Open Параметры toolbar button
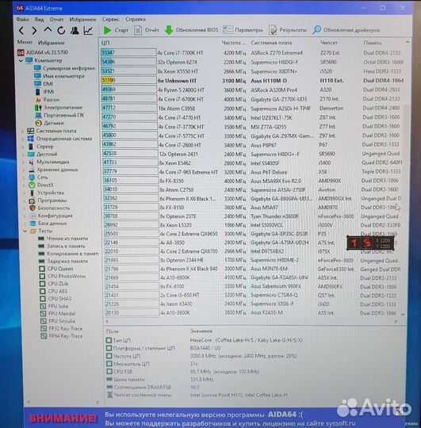This screenshot has height=428, width=421. pyautogui.click(x=243, y=30)
